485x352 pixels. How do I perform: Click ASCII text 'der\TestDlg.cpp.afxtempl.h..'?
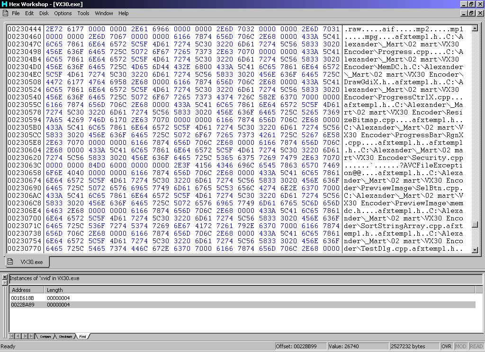coord(404,248)
